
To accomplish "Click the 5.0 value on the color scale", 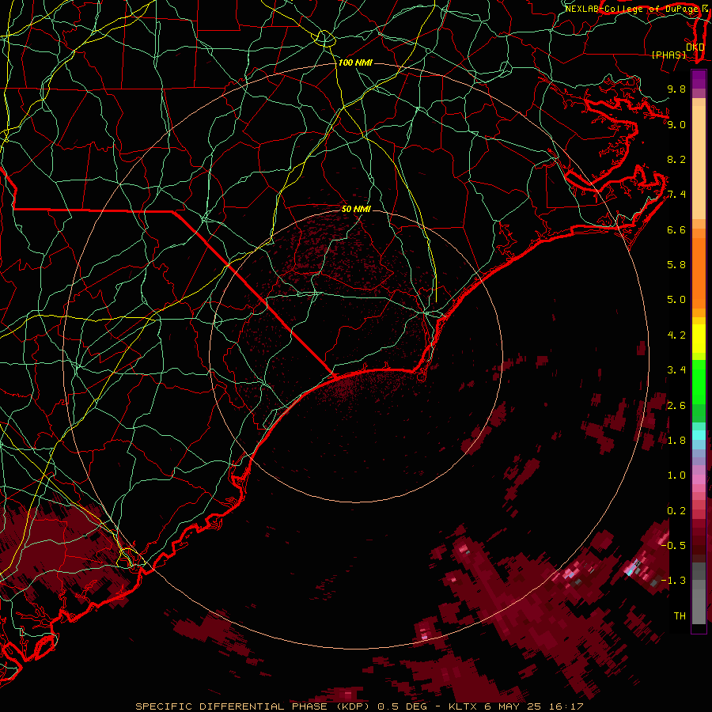I will click(676, 300).
